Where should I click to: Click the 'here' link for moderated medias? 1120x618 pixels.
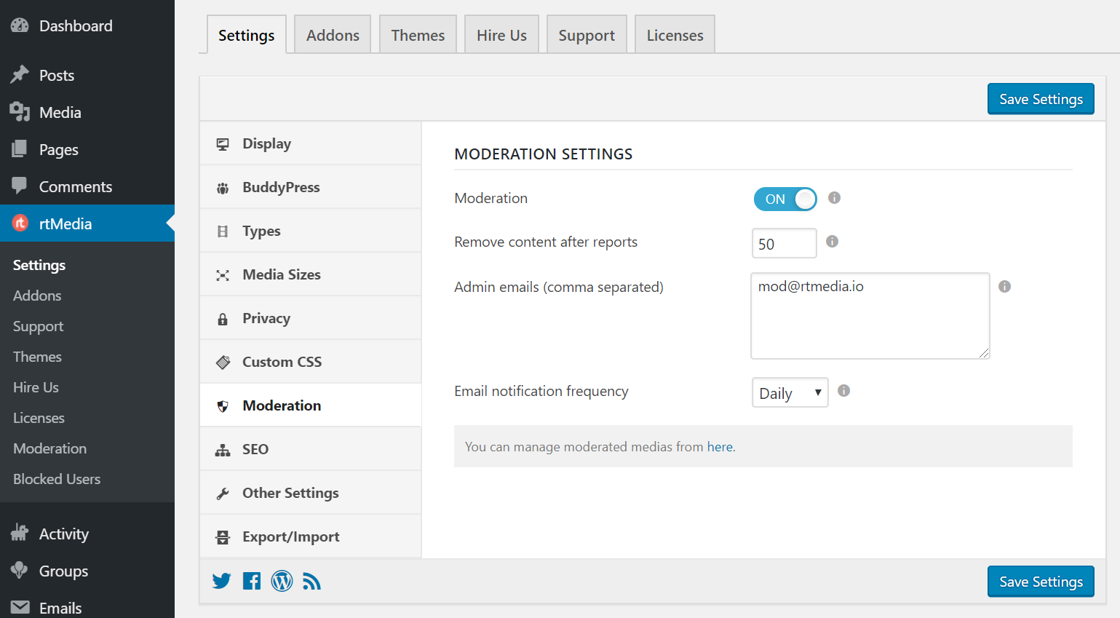click(720, 446)
